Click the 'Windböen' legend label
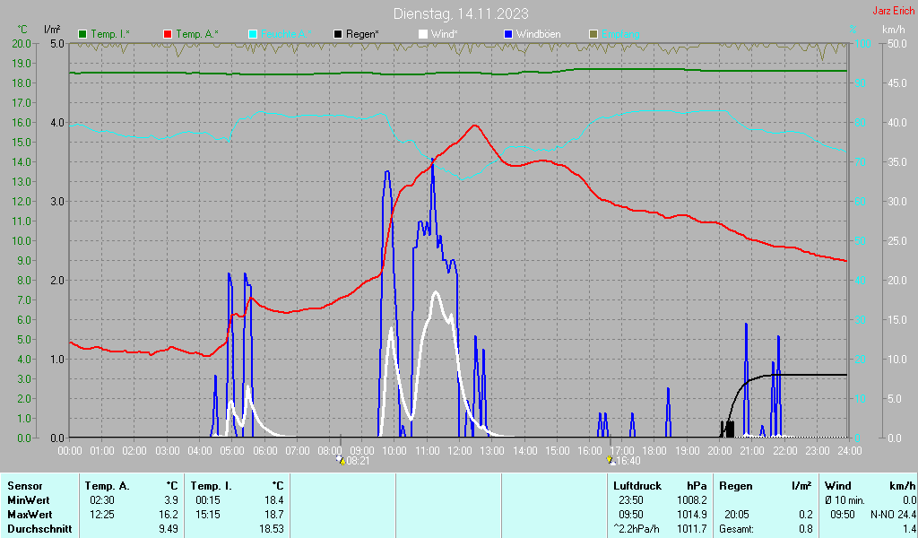 tap(538, 34)
